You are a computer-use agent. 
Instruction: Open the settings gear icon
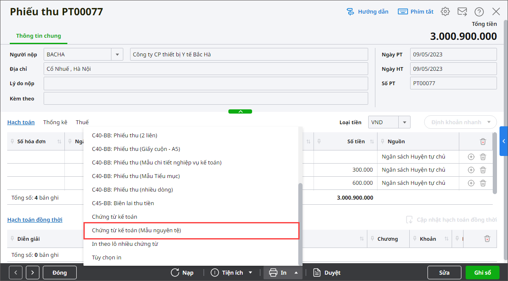[x=445, y=12]
